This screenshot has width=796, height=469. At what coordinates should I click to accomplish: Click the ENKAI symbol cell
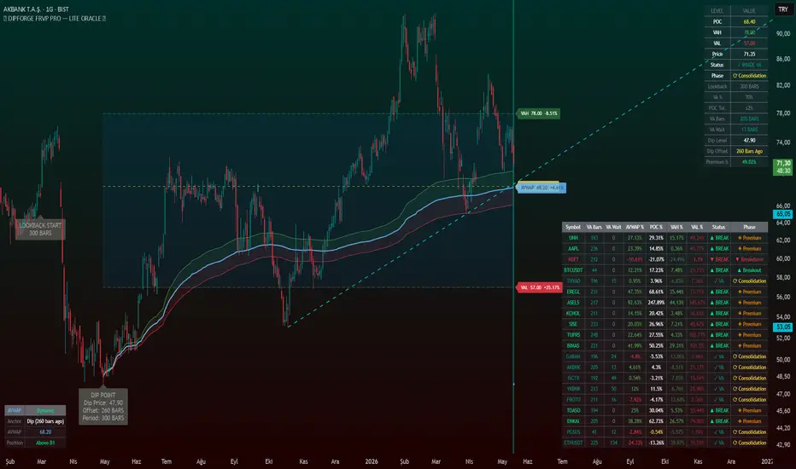573,421
